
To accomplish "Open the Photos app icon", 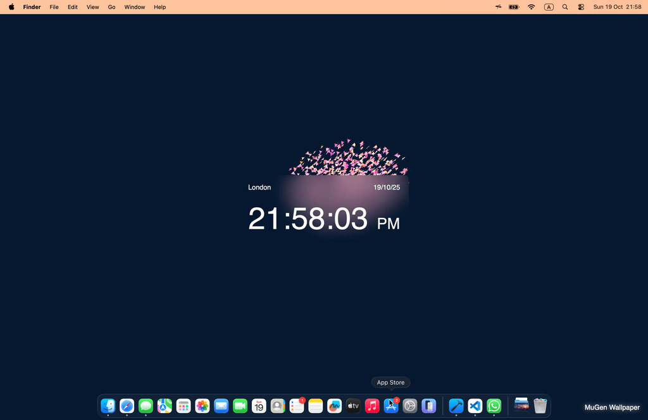I will 202,405.
